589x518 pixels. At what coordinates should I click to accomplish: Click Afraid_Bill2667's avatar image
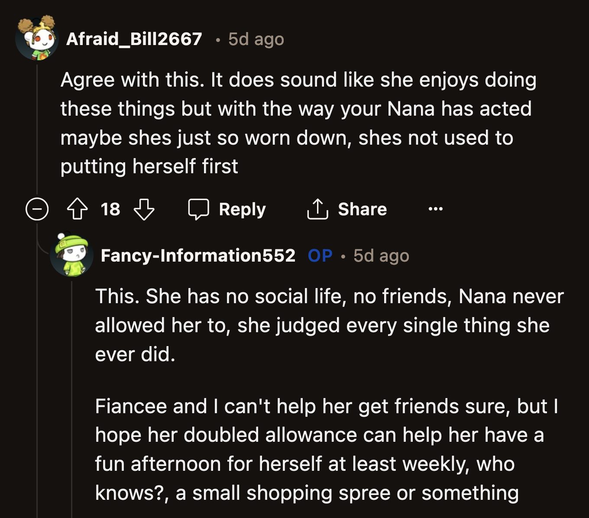37,39
